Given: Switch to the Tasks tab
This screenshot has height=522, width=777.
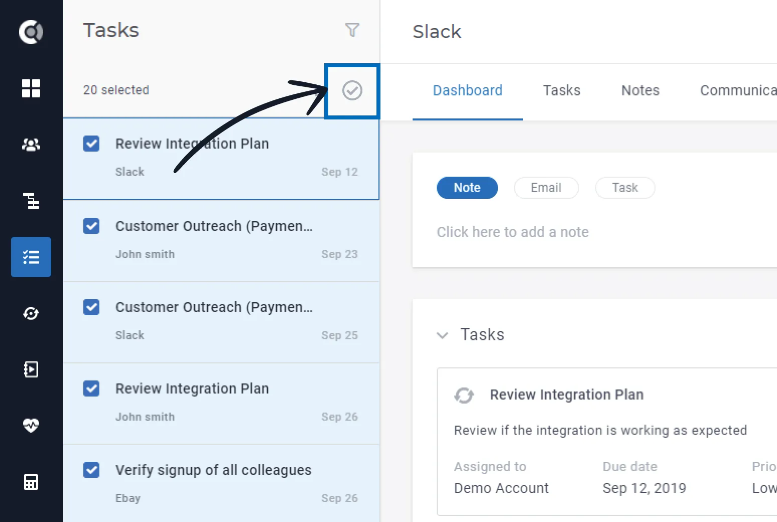Looking at the screenshot, I should tap(562, 90).
